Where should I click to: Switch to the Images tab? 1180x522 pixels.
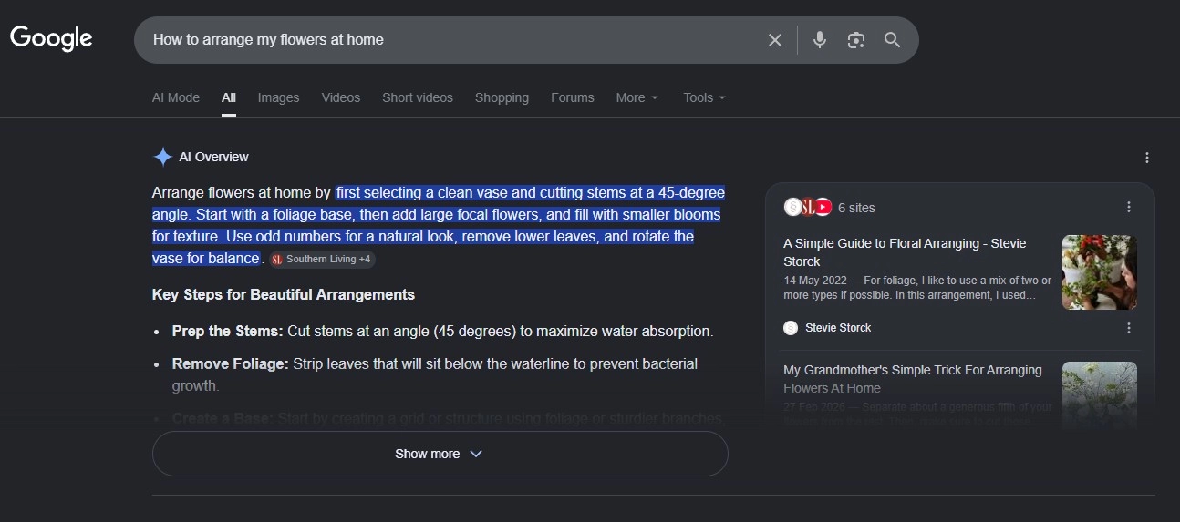(278, 97)
